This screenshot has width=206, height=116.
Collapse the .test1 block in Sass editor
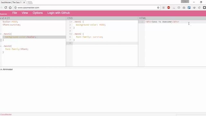pos(1,34)
